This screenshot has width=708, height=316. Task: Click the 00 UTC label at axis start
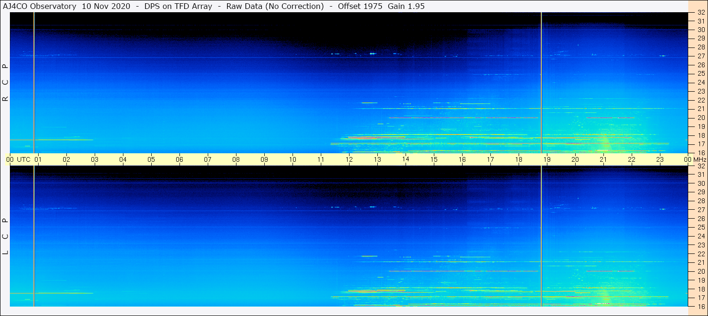pyautogui.click(x=20, y=159)
